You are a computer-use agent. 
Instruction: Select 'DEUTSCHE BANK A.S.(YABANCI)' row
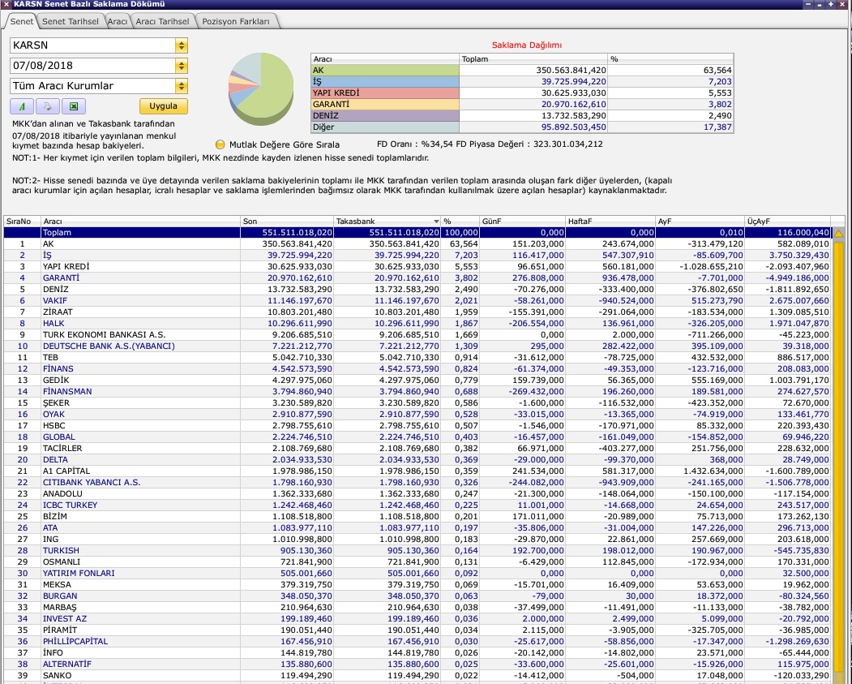click(109, 346)
